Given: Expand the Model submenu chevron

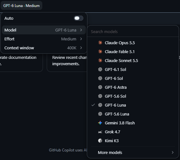Looking at the screenshot, I should pyautogui.click(x=81, y=30).
